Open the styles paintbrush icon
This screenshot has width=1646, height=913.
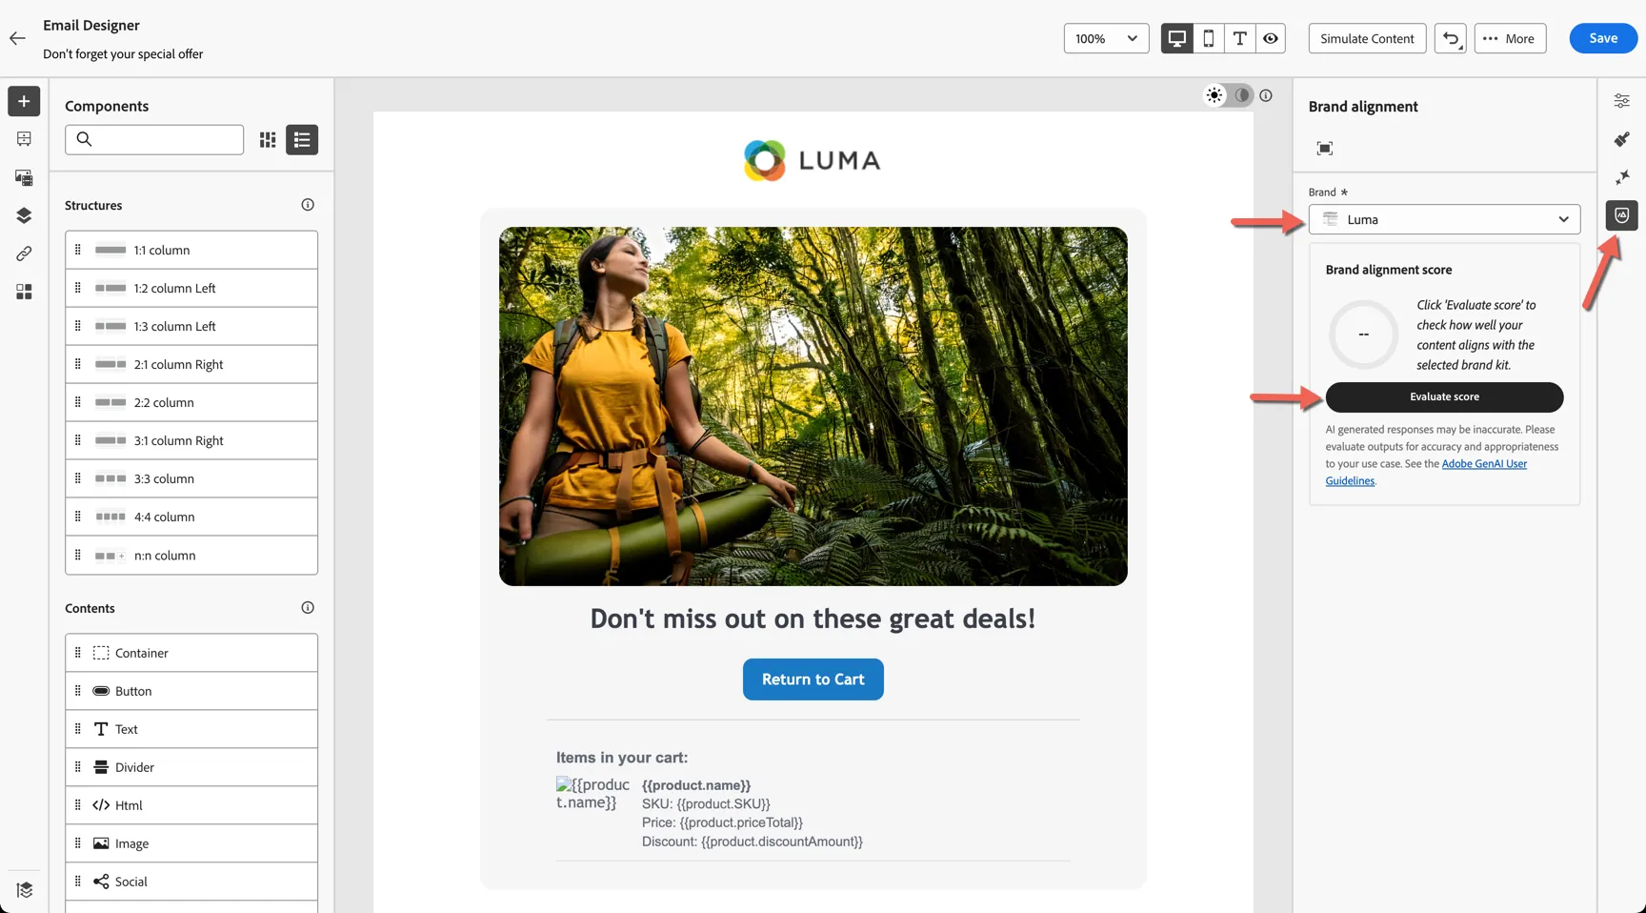pos(1621,139)
